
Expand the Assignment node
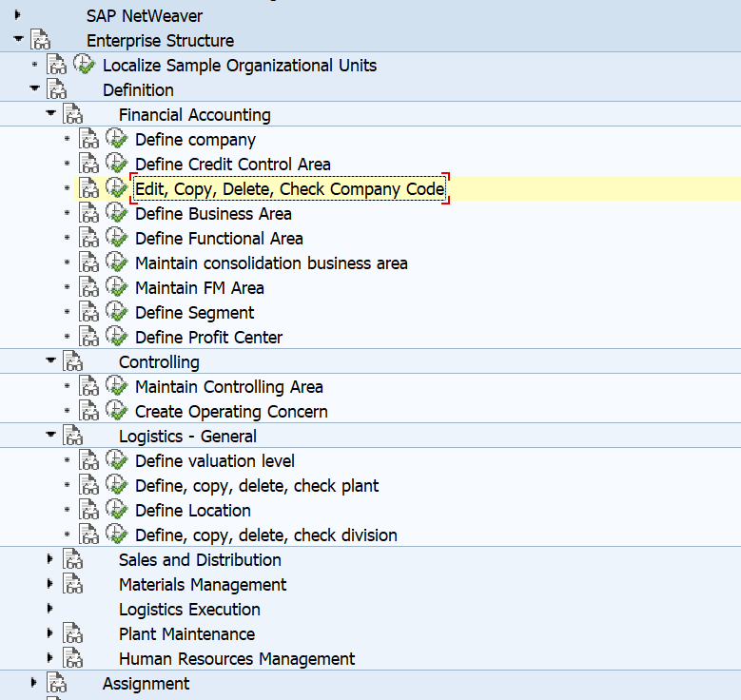[x=33, y=683]
